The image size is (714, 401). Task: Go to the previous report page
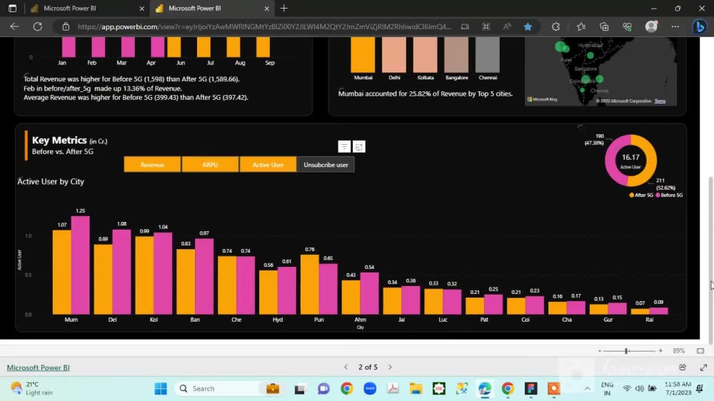[346, 367]
